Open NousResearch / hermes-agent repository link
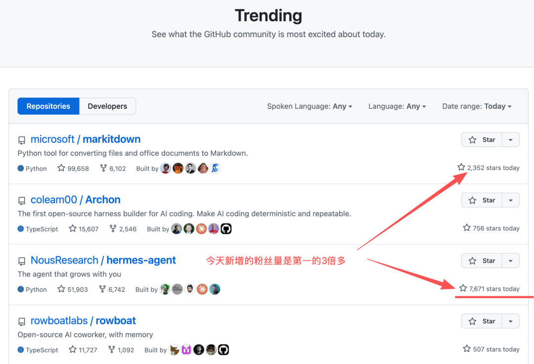534x364 pixels. pos(103,260)
